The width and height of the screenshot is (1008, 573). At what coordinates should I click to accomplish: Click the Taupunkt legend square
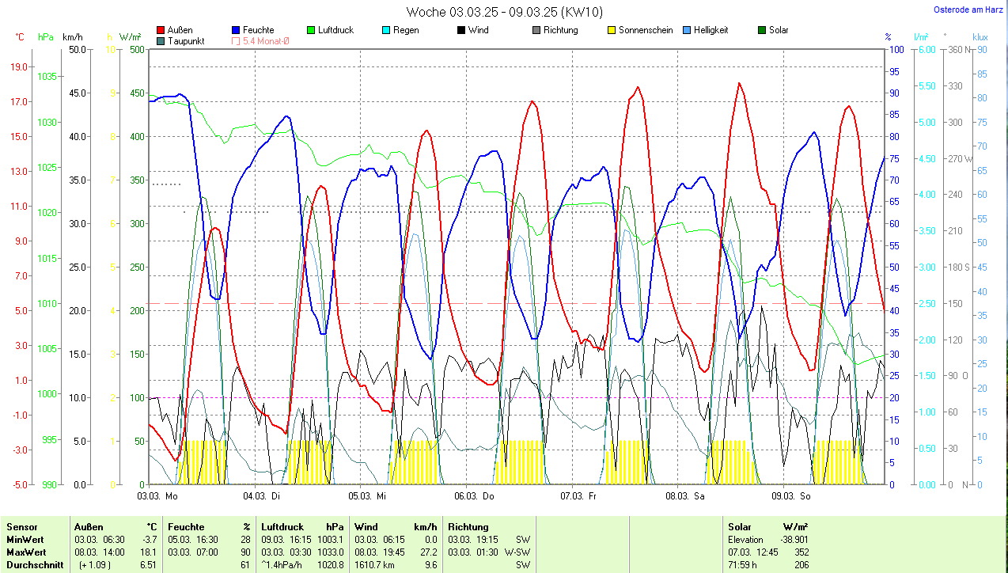click(161, 41)
